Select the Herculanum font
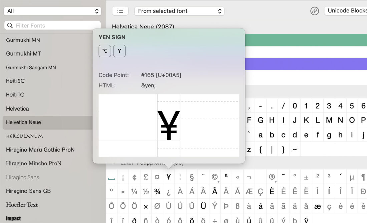The height and width of the screenshot is (223, 367). click(x=23, y=136)
